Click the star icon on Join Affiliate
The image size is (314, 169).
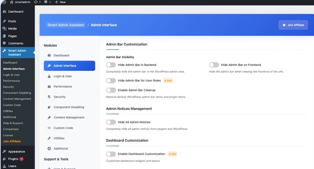tap(284, 25)
